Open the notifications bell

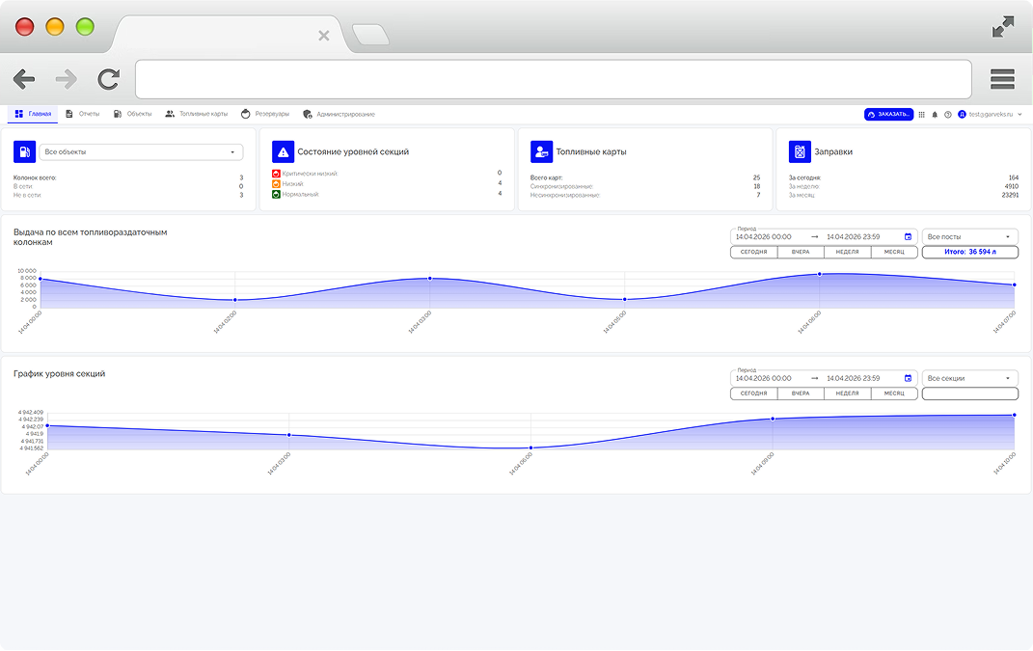coord(935,114)
